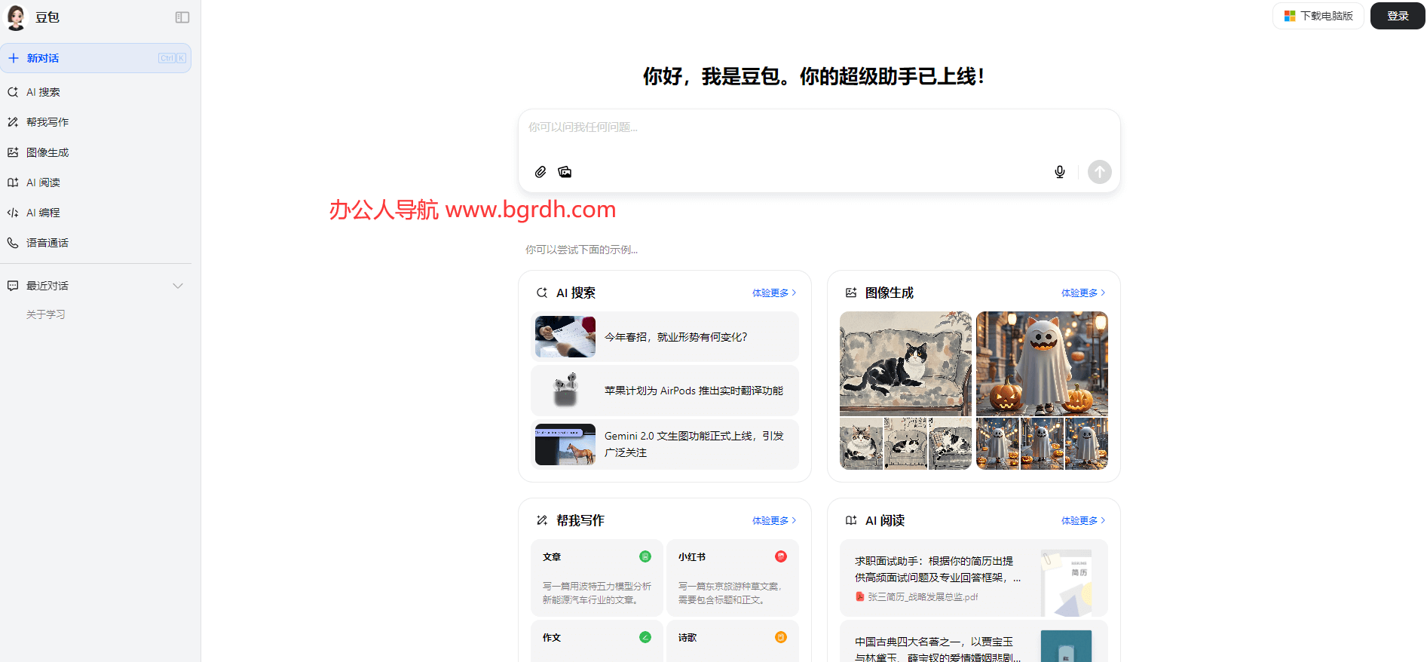Open AI 阅读 from the sidebar menu
The image size is (1427, 662).
pyautogui.click(x=96, y=182)
